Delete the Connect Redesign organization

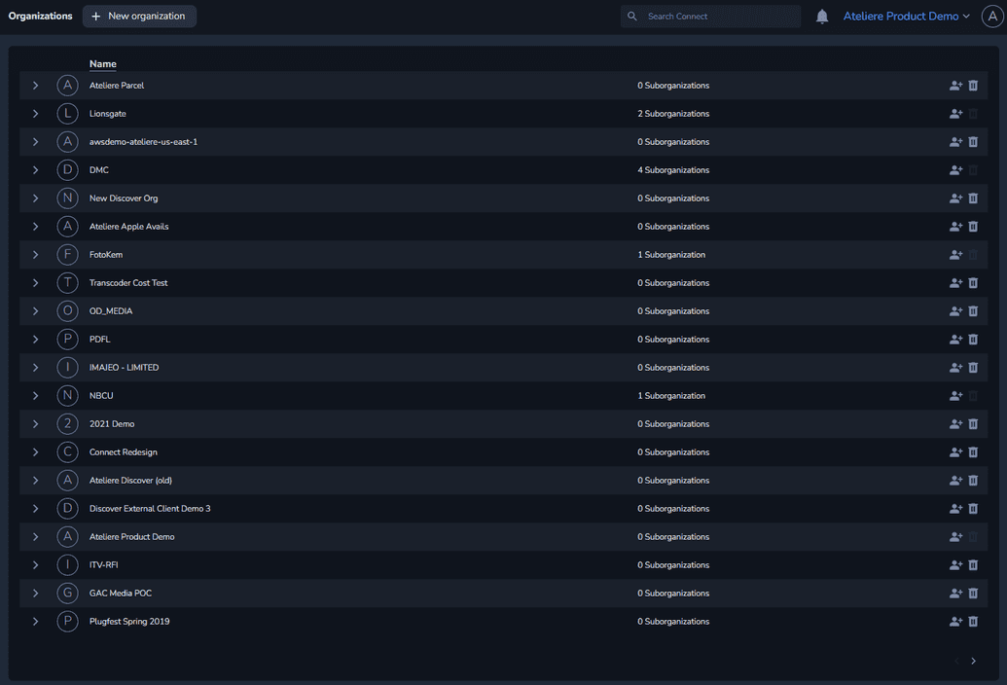(973, 452)
